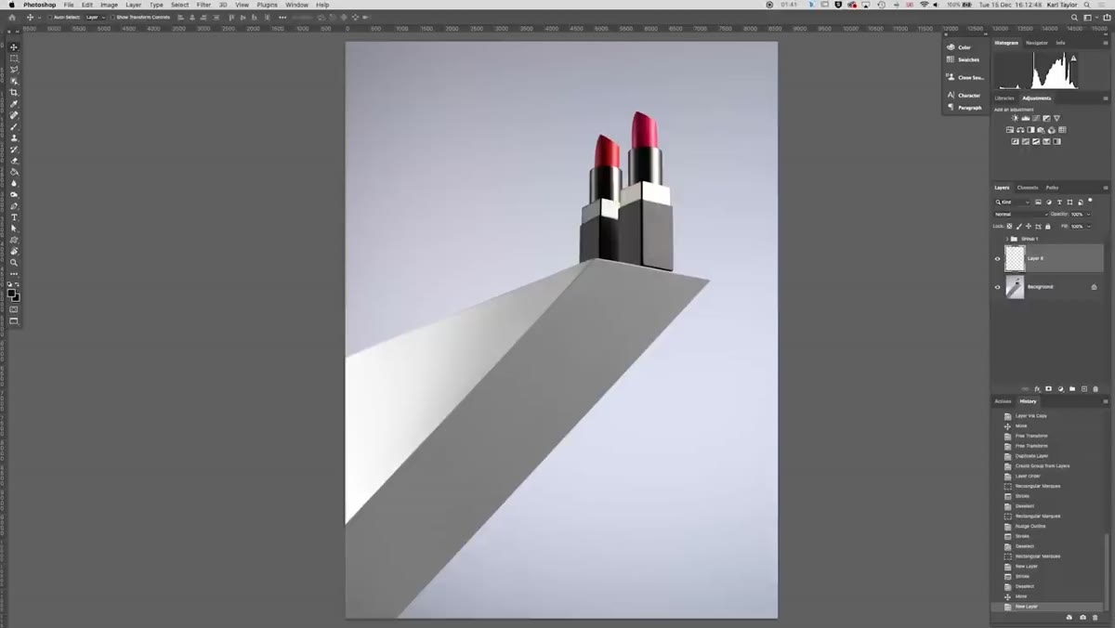Toggle lock position in Layers panel

(1029, 226)
